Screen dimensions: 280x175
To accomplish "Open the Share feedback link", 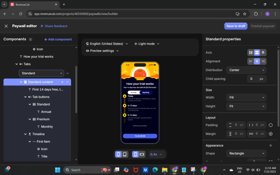I will tap(54, 26).
